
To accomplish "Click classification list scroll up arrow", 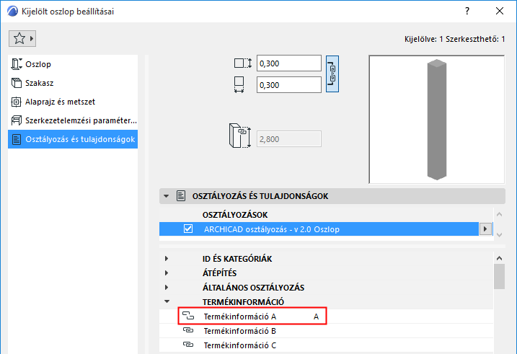I will tap(499, 215).
